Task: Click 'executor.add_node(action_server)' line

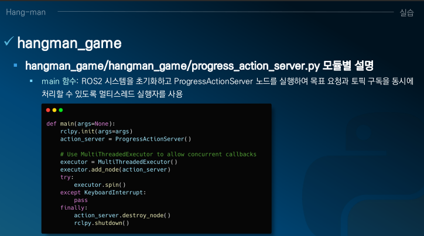Action: click(115, 169)
